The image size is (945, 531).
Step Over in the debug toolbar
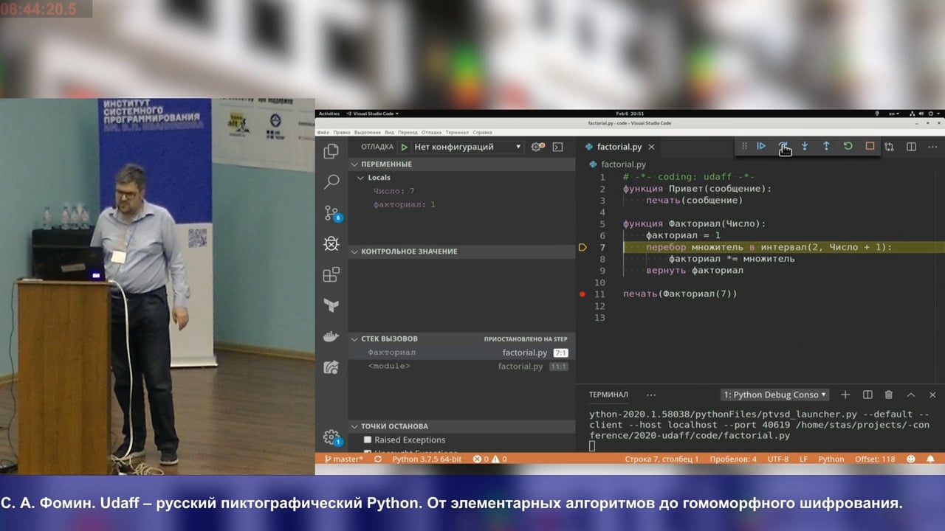point(783,146)
